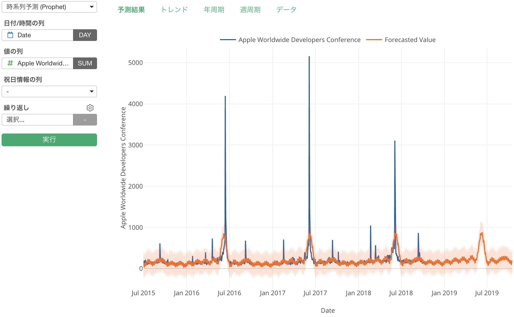Image resolution: width=514 pixels, height=317 pixels.
Task: Open the 週周期 tab
Action: pos(250,10)
